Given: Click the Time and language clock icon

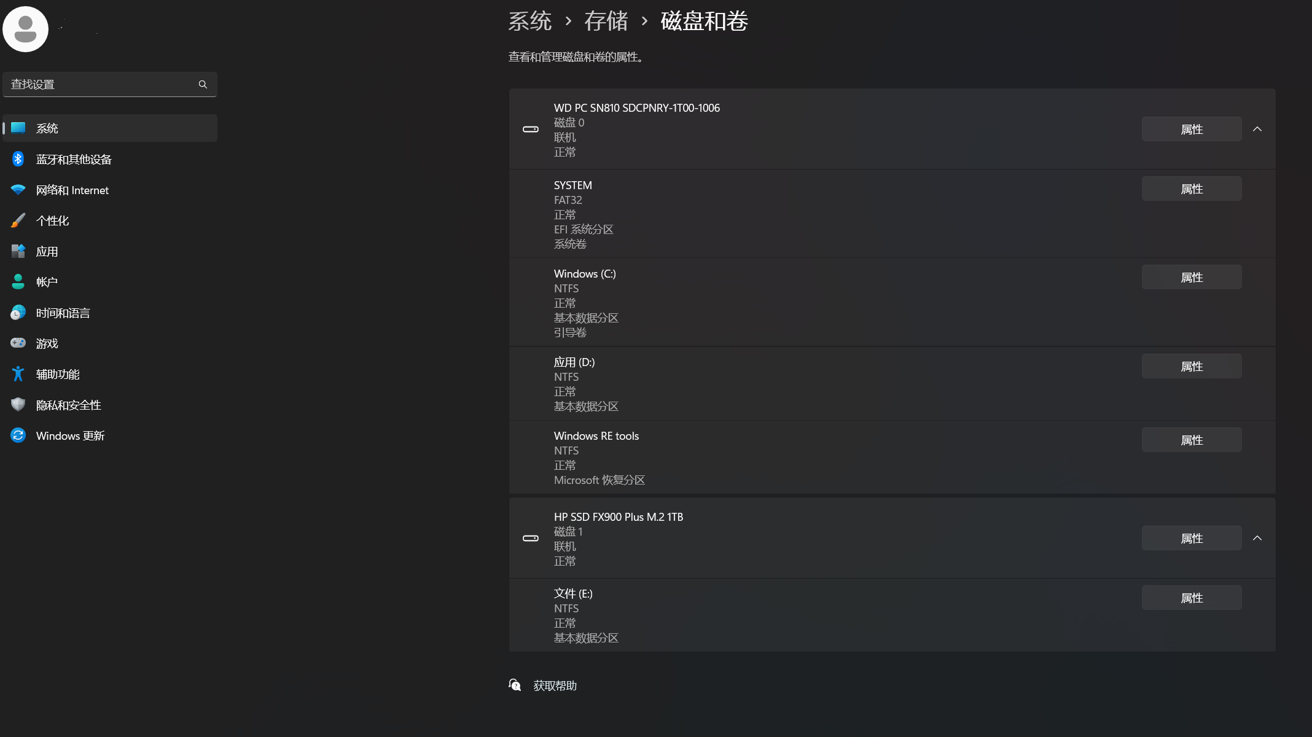Looking at the screenshot, I should pyautogui.click(x=18, y=313).
